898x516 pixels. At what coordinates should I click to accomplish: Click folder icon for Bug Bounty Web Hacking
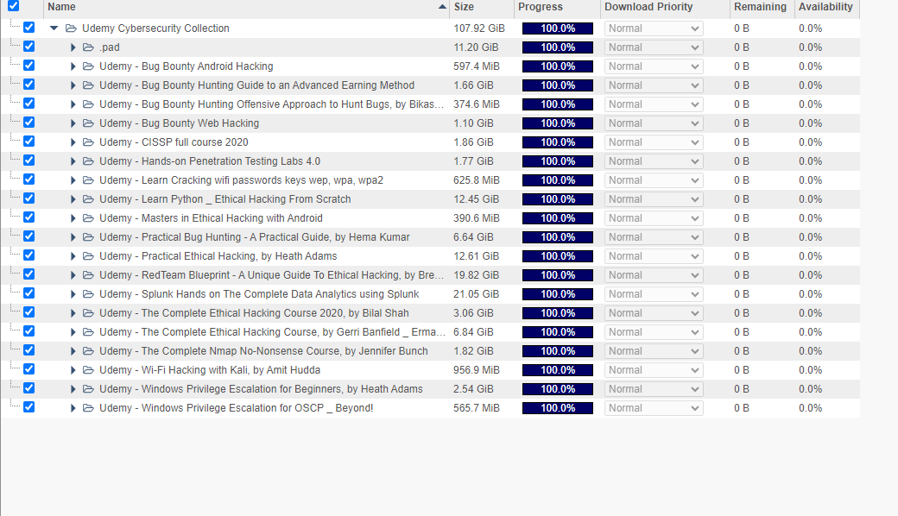click(88, 123)
